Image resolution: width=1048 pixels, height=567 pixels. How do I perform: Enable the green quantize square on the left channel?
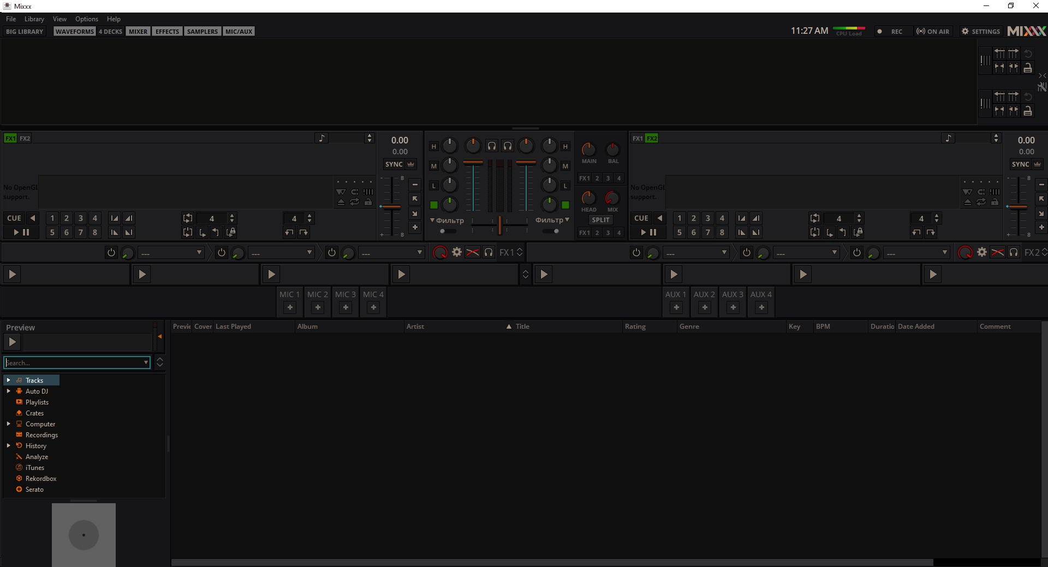(x=434, y=205)
